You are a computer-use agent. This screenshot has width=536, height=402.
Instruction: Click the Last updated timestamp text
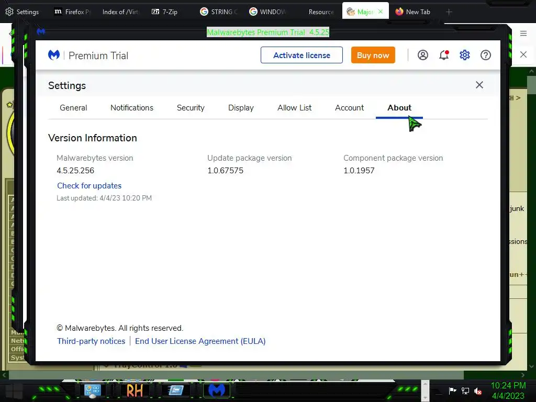[x=104, y=198]
